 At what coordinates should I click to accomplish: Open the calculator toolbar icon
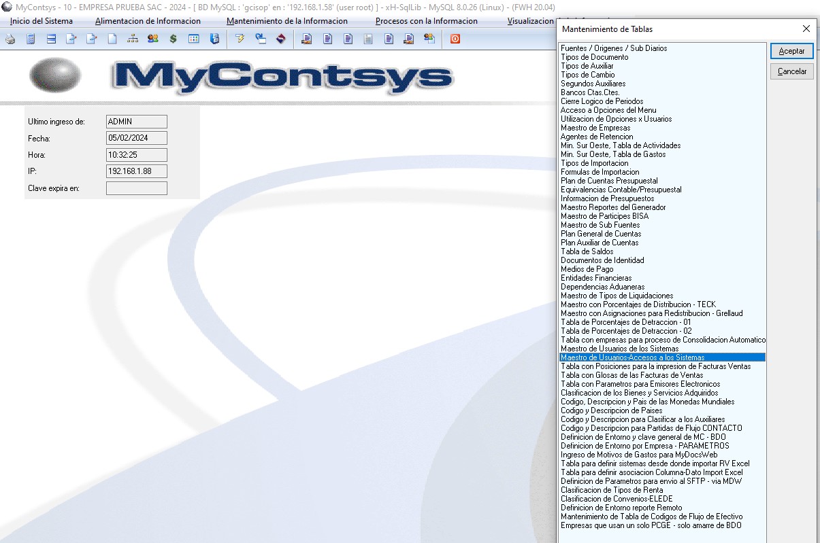pos(31,39)
